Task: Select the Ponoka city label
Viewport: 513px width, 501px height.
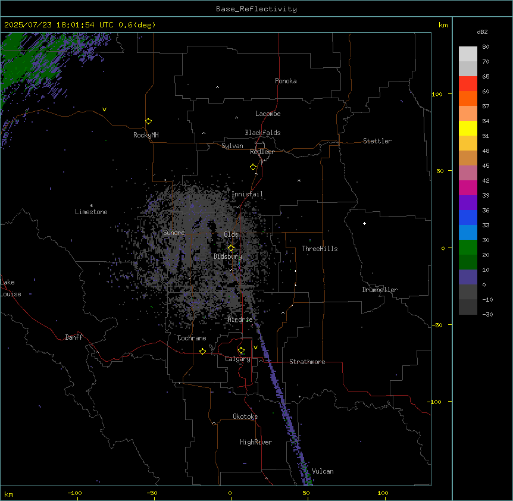Action: (x=286, y=81)
